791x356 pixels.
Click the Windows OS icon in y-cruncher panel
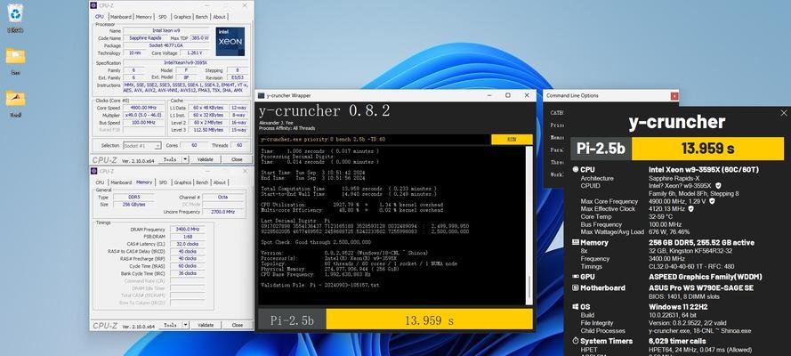[575, 306]
